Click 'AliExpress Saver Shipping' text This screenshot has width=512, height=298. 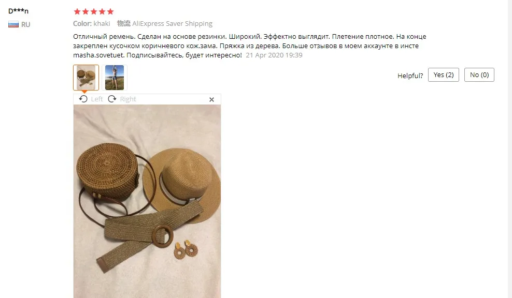click(x=172, y=23)
